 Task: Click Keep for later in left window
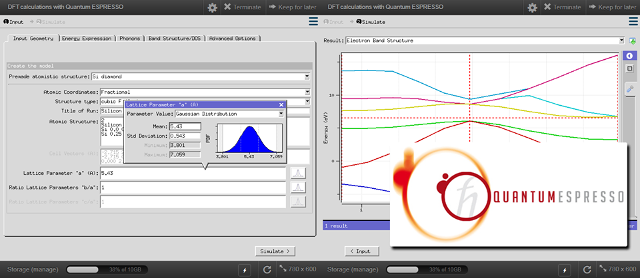point(293,7)
